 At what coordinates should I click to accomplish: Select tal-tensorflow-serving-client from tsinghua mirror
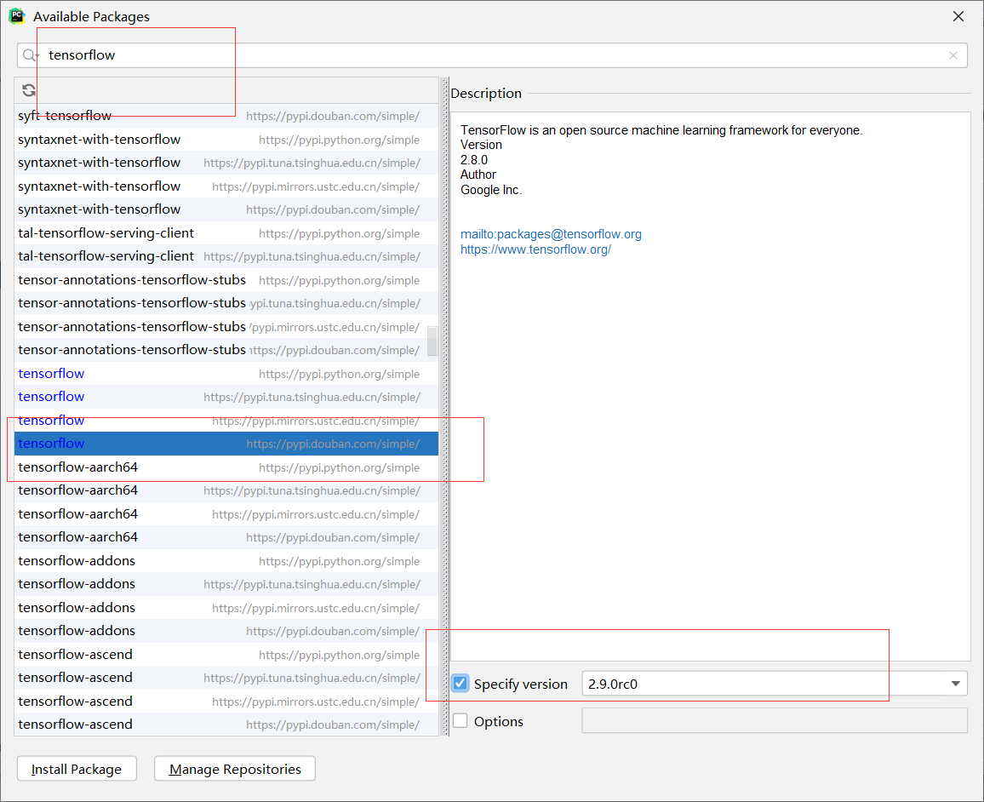(x=226, y=256)
